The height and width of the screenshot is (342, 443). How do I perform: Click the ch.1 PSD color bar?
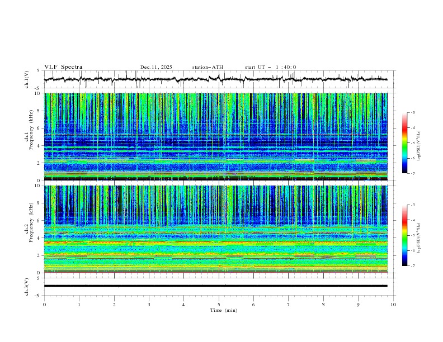point(405,143)
